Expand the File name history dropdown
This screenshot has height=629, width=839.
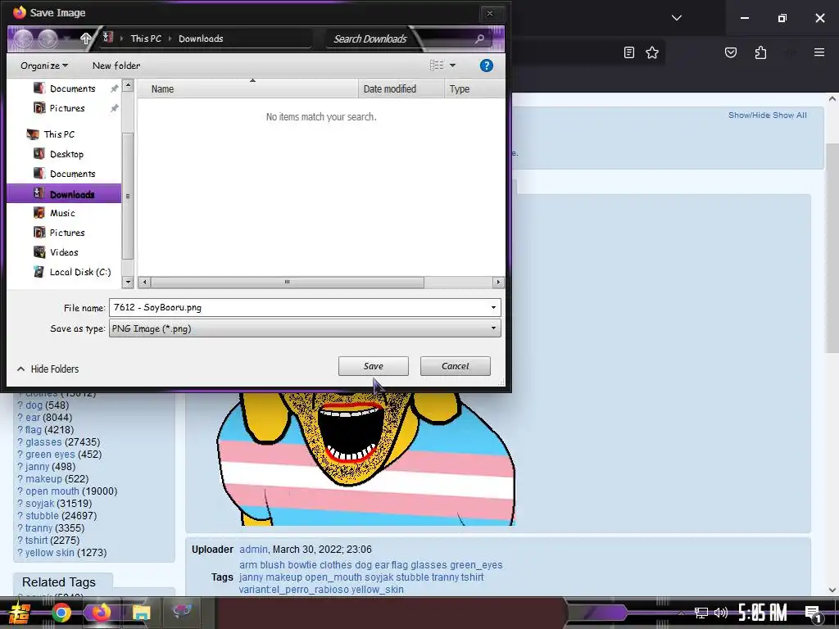[x=493, y=308]
